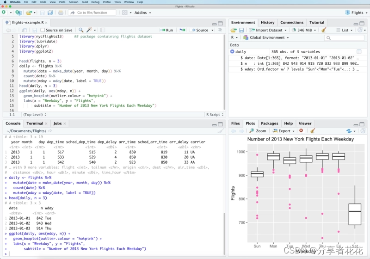Clear all plots with broom icon
370x259 pixels.
click(x=313, y=131)
